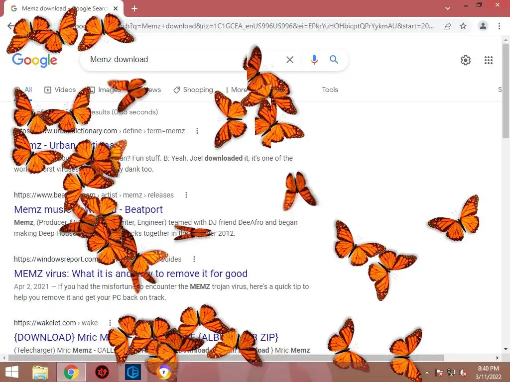This screenshot has width=510, height=382.
Task: Share this page from the address bar
Action: [447, 26]
